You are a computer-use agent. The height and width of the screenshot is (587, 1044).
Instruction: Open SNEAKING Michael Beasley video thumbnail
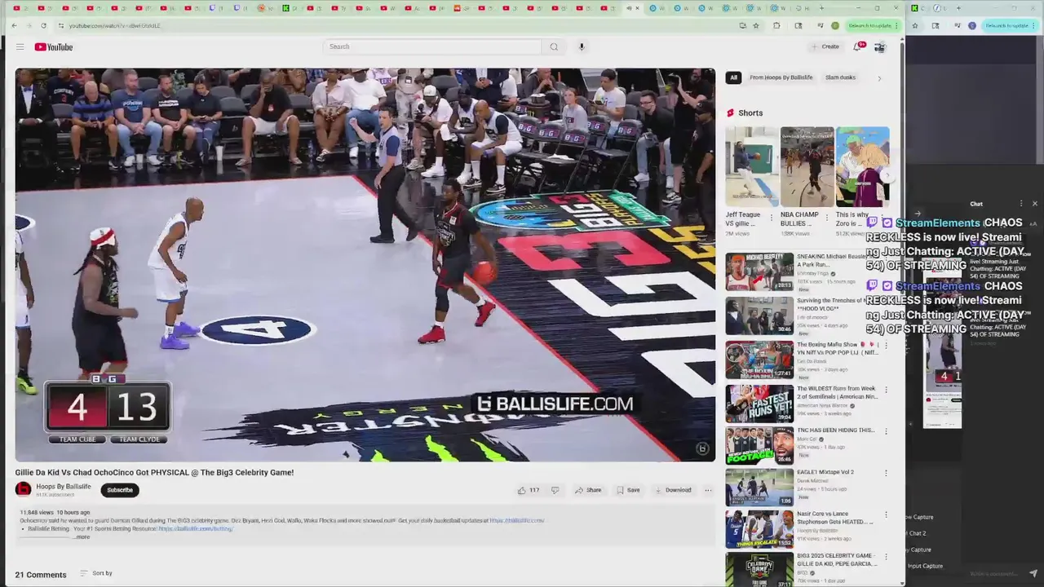click(759, 271)
